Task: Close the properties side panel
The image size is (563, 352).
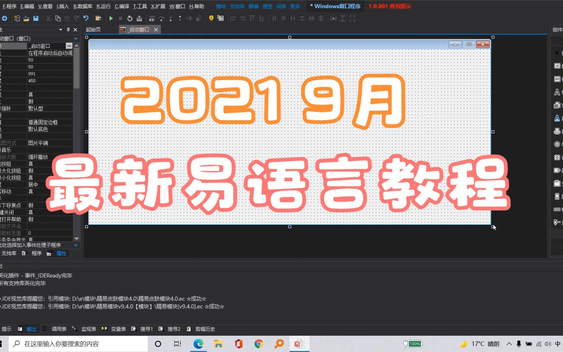Action: 76,30
